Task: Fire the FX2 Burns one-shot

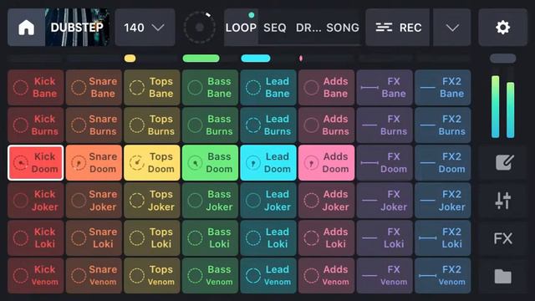Action: (x=443, y=125)
